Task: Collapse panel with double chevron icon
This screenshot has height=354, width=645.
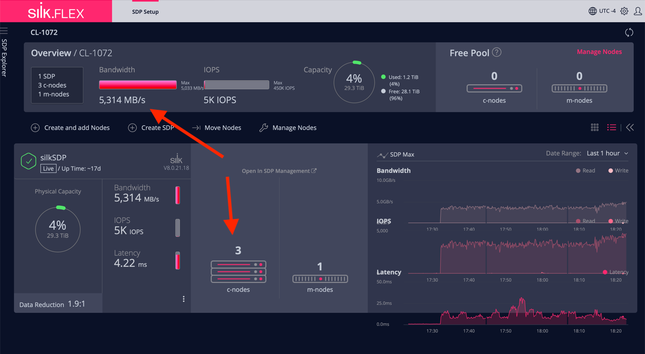Action: coord(630,128)
